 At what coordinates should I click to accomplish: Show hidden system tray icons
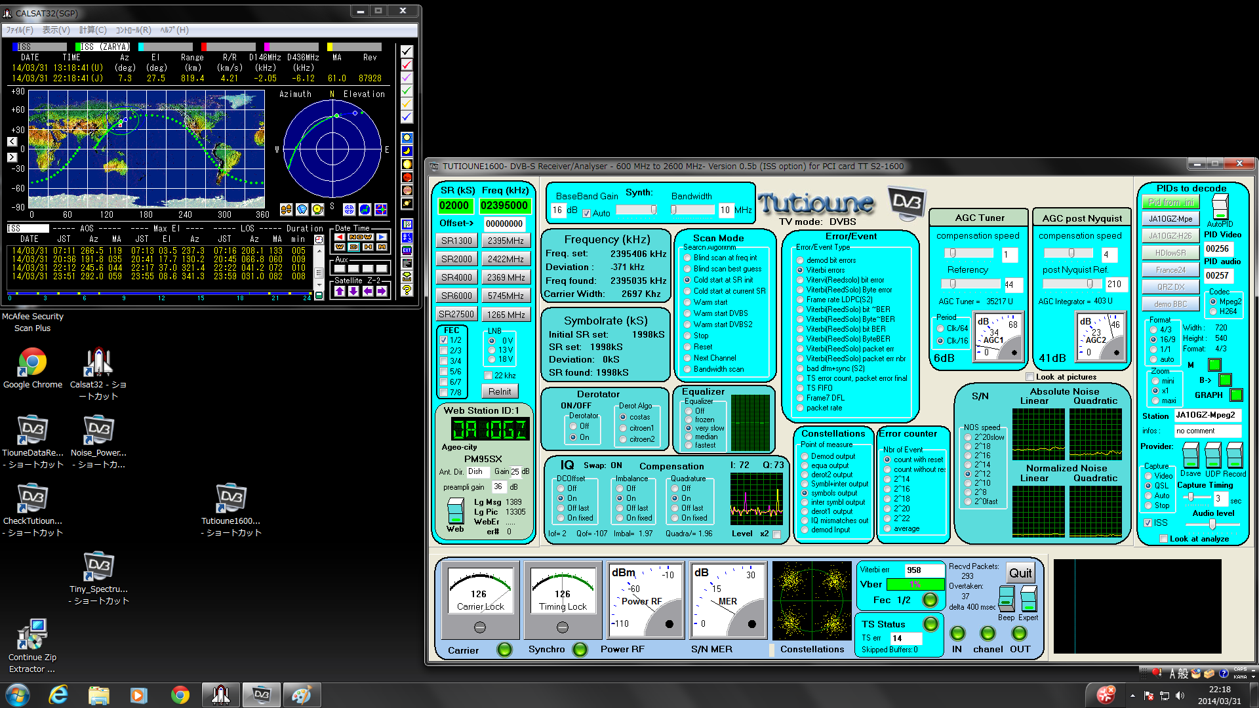point(1132,696)
